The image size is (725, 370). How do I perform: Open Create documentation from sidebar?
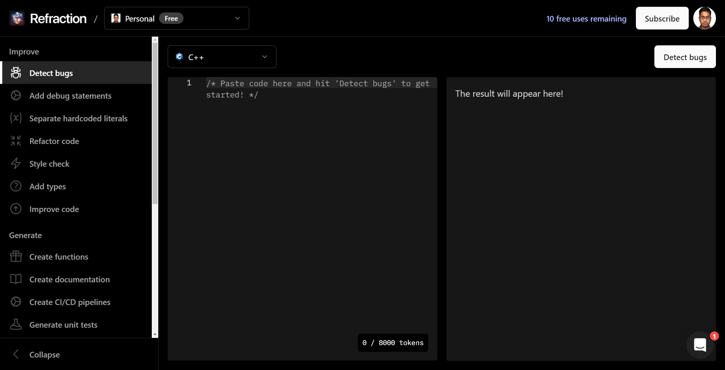(69, 279)
